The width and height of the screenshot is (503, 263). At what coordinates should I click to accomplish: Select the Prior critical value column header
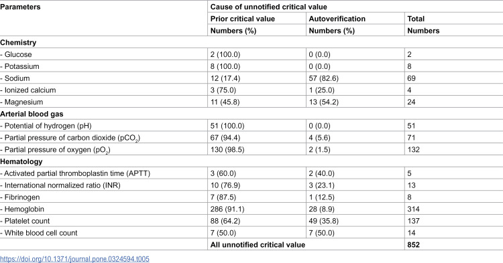[x=243, y=19]
